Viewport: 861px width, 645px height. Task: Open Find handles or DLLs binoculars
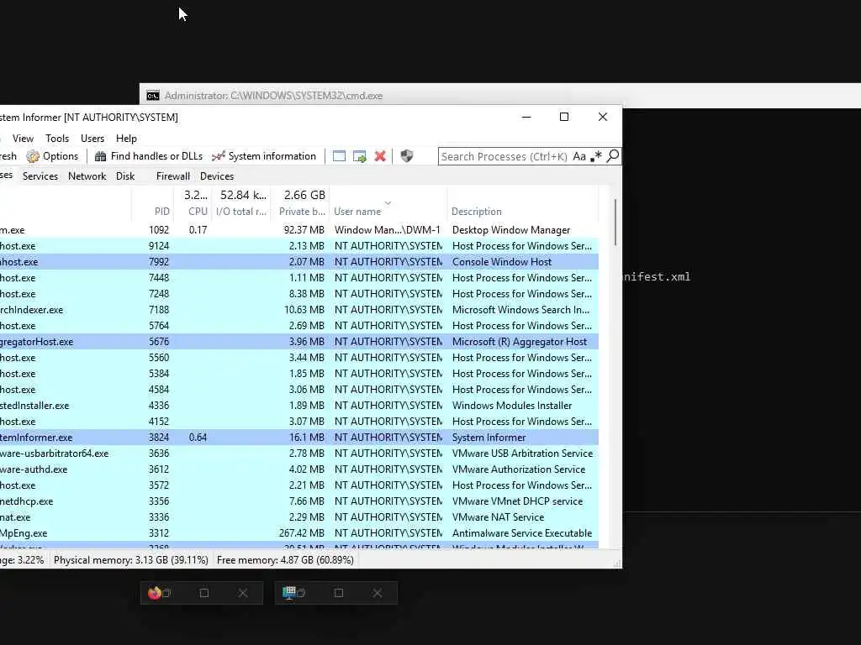101,156
